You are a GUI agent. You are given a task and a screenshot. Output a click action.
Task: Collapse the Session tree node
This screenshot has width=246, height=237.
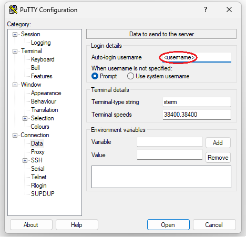15,34
